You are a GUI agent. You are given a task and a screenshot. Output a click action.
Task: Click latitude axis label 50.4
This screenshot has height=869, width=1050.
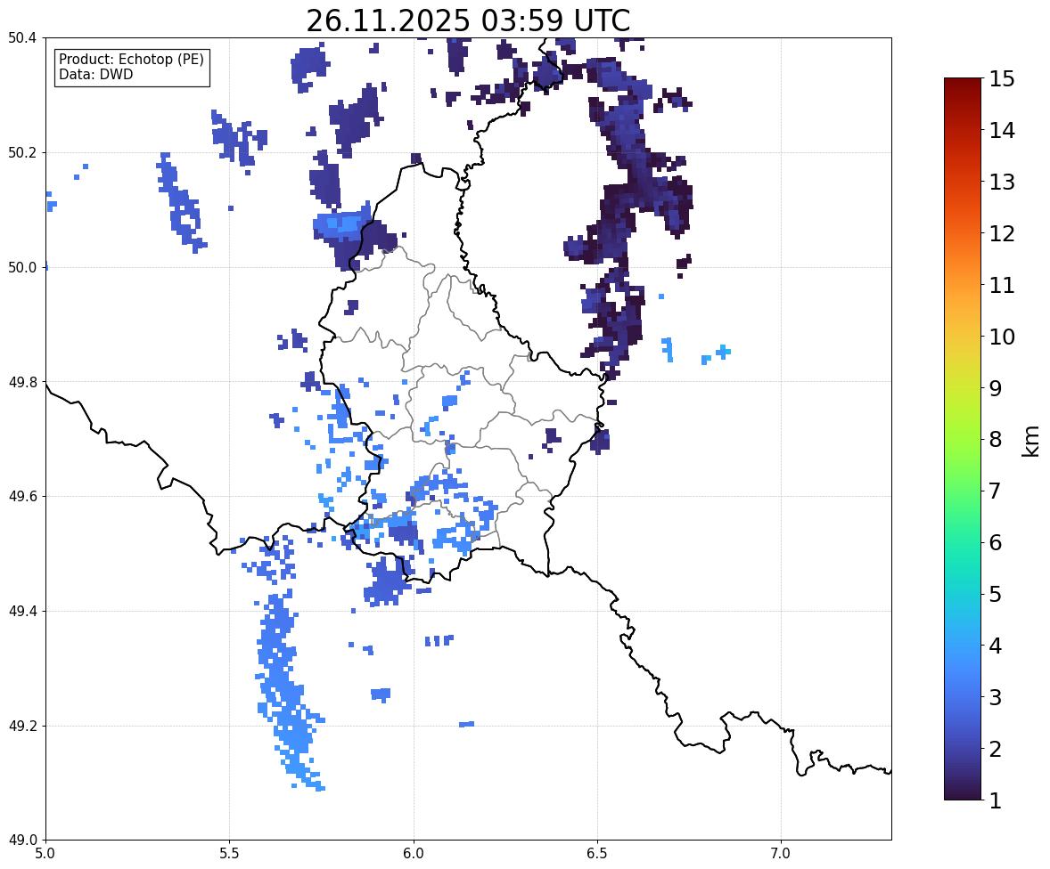(x=21, y=38)
